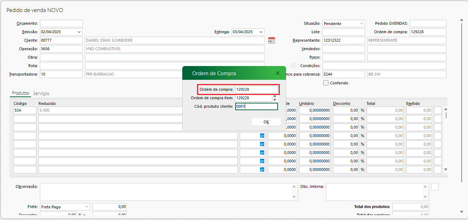Viewport: 468px width, 220px height.
Task: Click the Pedido GVENDAS input field
Action: [x=428, y=23]
